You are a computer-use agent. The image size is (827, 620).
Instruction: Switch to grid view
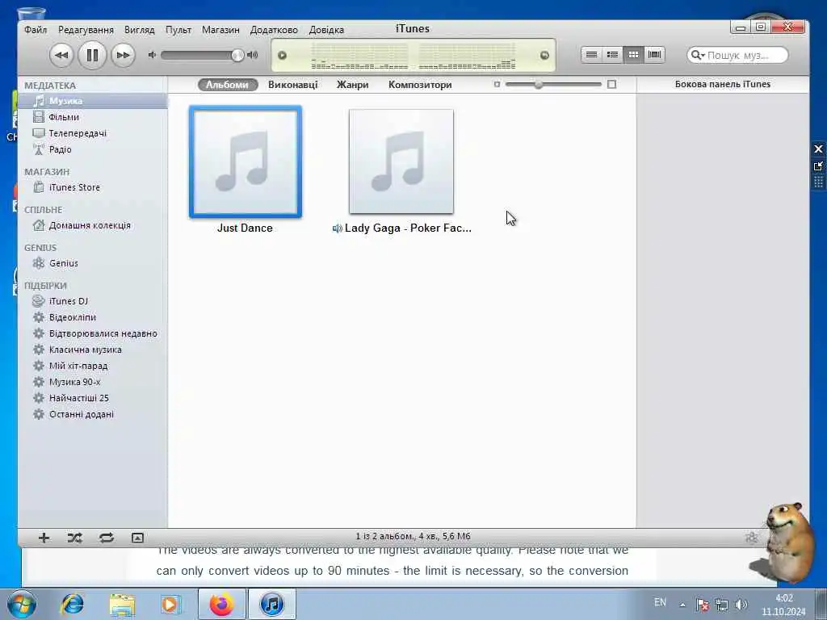click(x=633, y=55)
